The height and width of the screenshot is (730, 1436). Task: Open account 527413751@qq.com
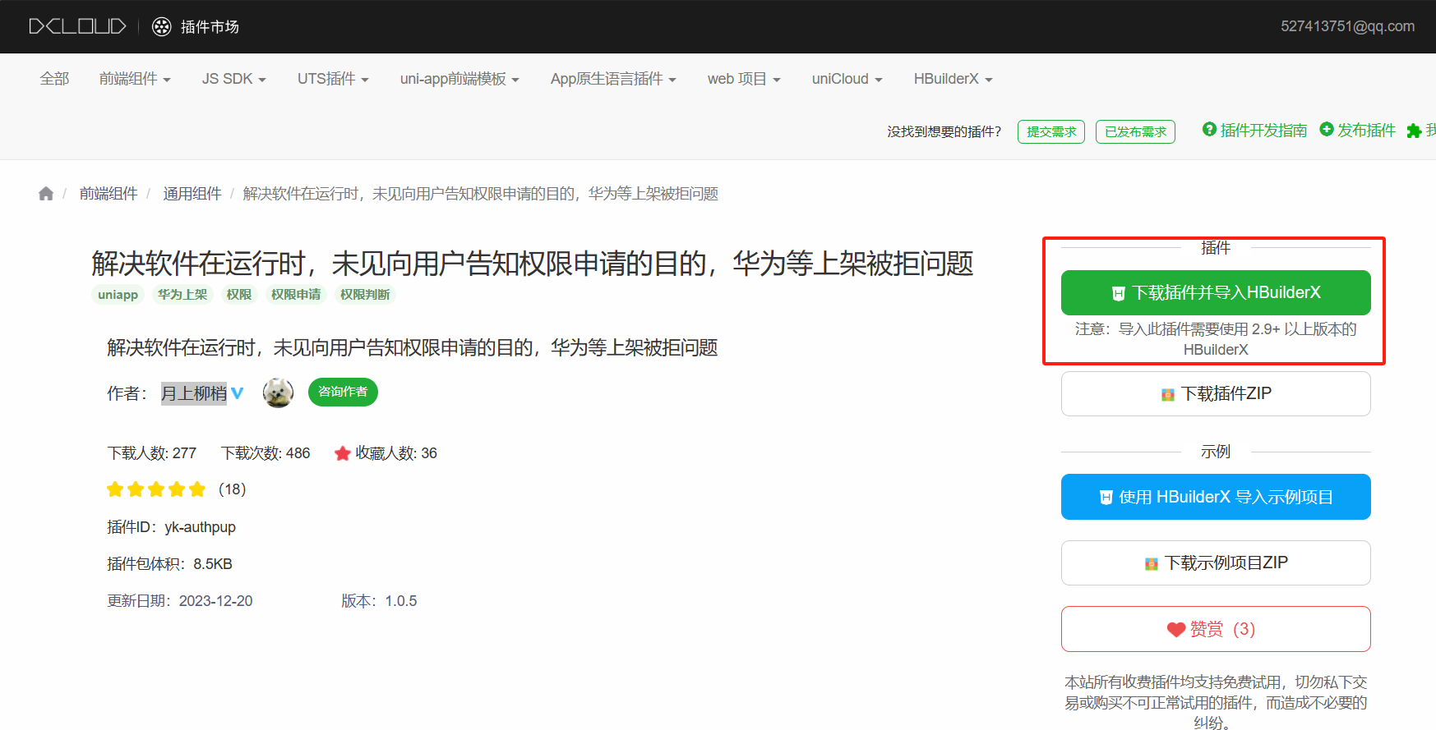point(1347,26)
